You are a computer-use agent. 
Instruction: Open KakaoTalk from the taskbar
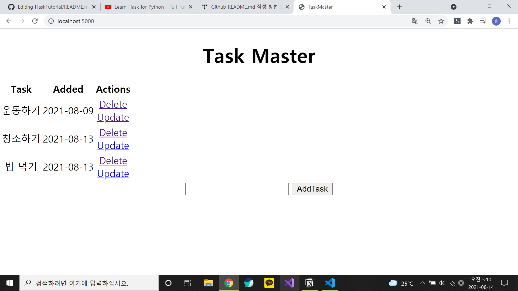[269, 283]
